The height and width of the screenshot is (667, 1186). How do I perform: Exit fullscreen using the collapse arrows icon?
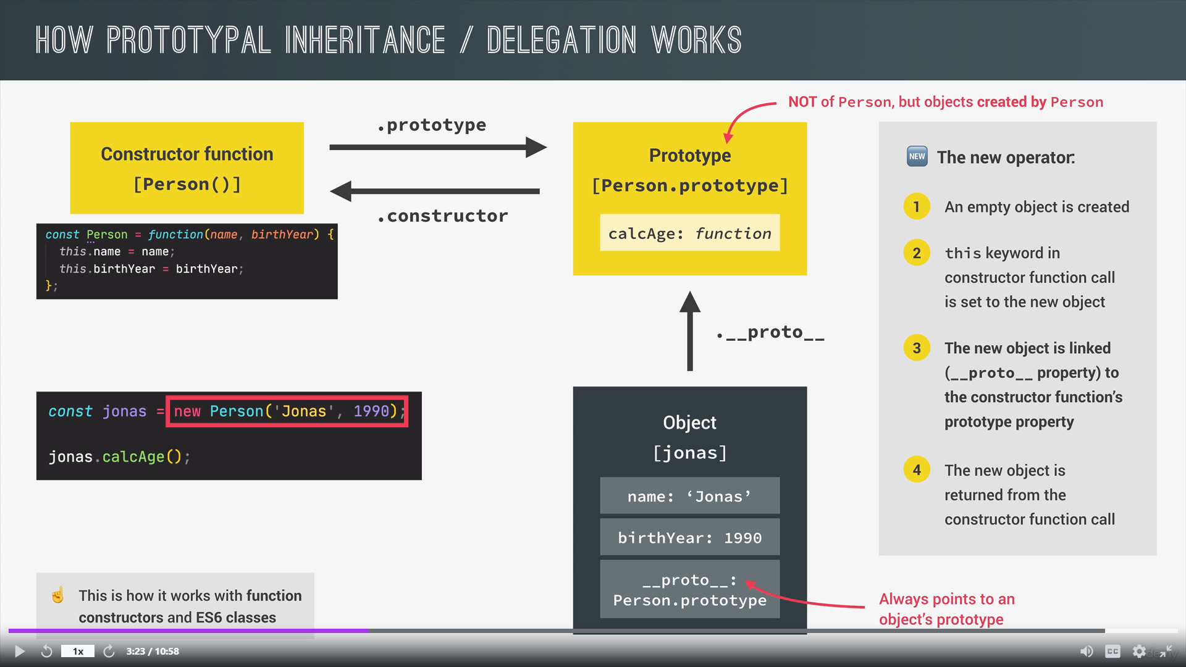point(1166,652)
